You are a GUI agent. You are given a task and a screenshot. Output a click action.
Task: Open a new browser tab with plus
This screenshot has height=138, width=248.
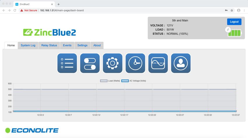pyautogui.click(x=59, y=4)
